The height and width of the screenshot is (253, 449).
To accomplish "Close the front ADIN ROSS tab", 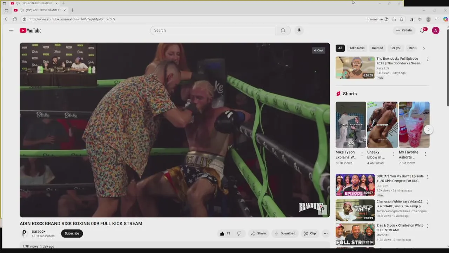I will 65,10.
